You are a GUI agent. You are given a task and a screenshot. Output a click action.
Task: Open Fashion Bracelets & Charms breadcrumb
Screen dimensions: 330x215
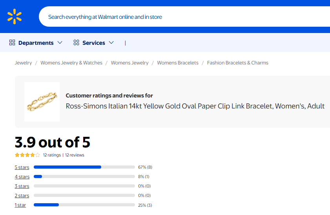[x=238, y=63]
